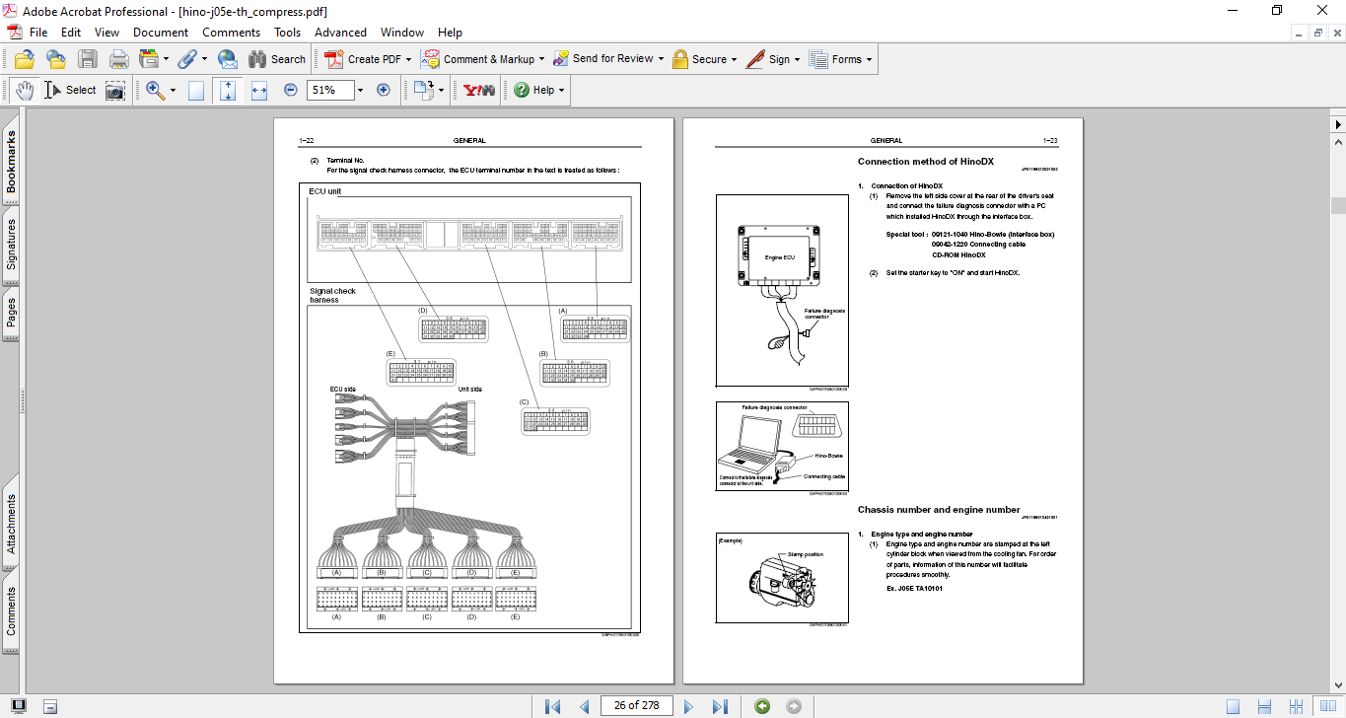Image resolution: width=1346 pixels, height=718 pixels.
Task: Toggle the Fit Width view button
Action: point(259,90)
